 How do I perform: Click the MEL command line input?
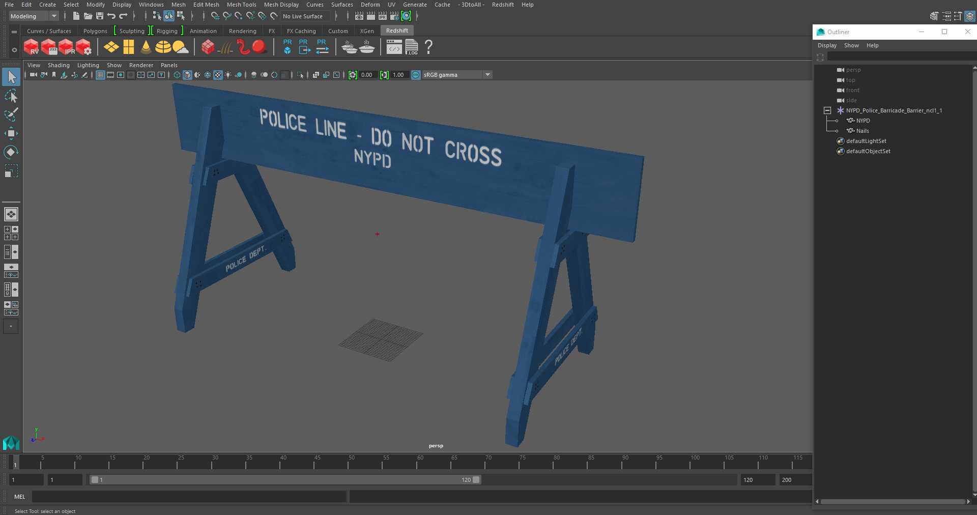(189, 497)
